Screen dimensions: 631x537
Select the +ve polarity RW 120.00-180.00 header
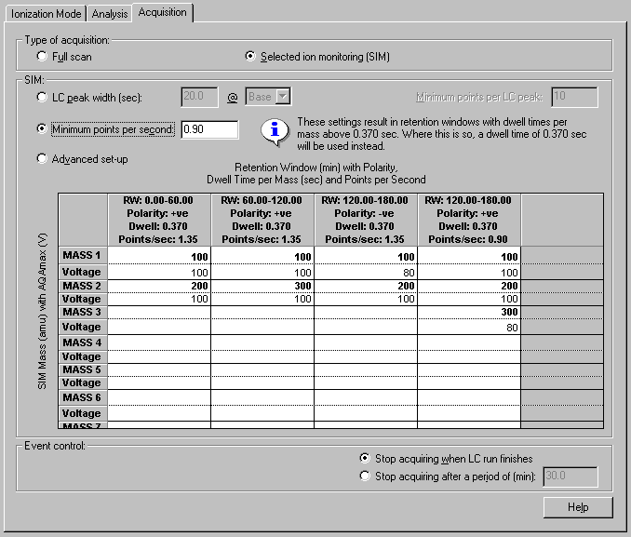[469, 220]
